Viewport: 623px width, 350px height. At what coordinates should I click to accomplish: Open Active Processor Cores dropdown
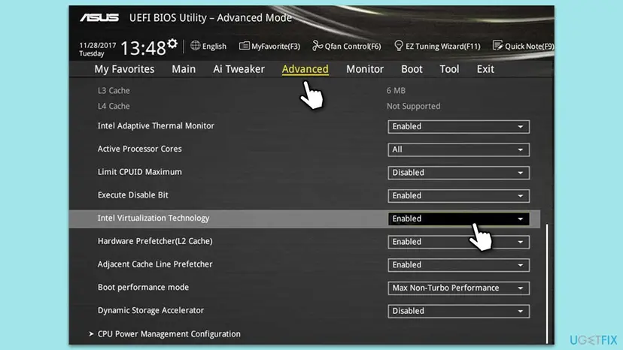[x=458, y=149]
